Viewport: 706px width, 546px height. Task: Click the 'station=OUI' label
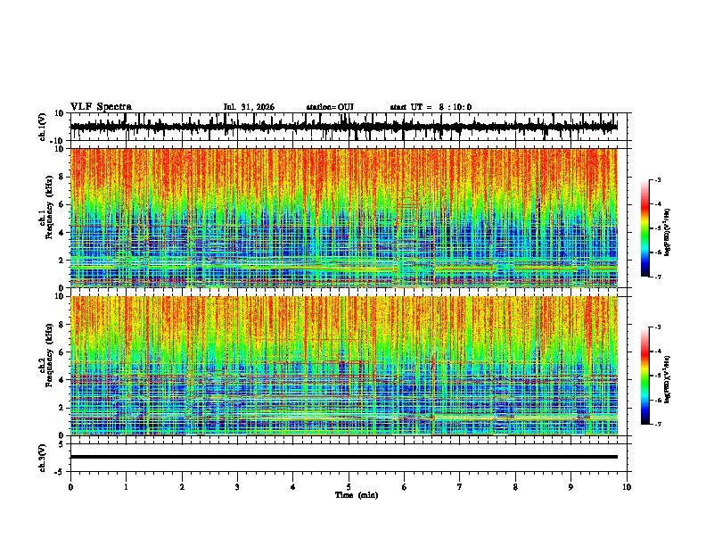pos(330,107)
